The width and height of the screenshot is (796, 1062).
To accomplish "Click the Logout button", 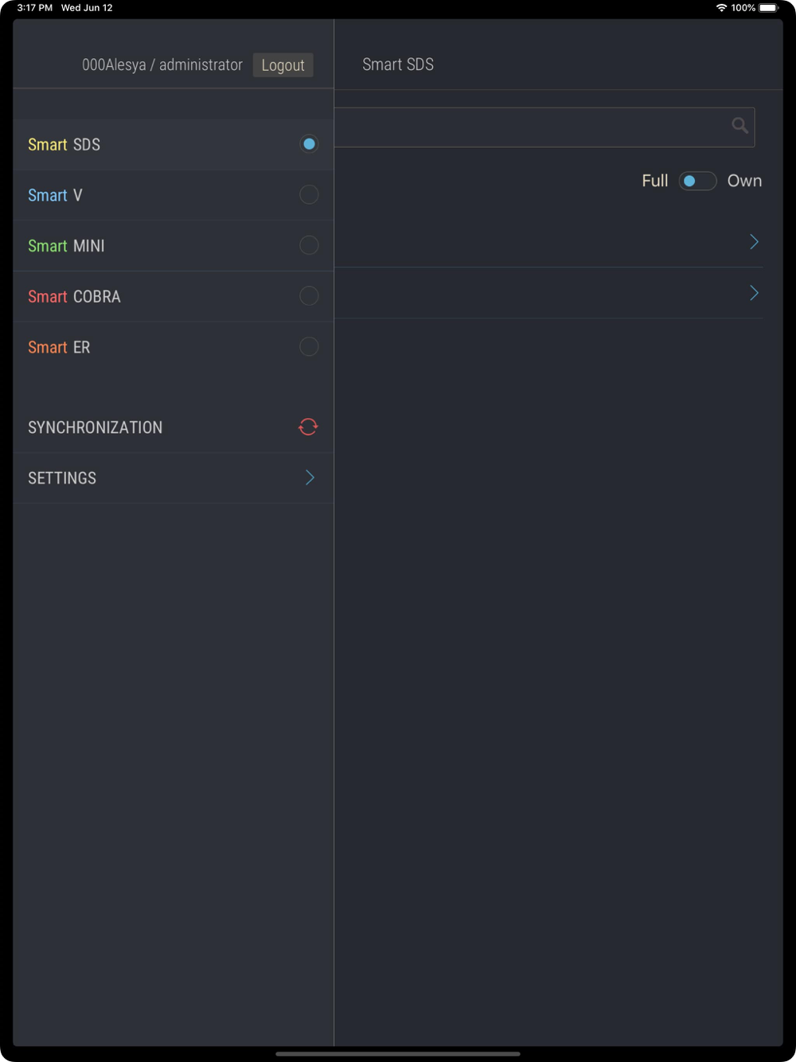I will (283, 65).
